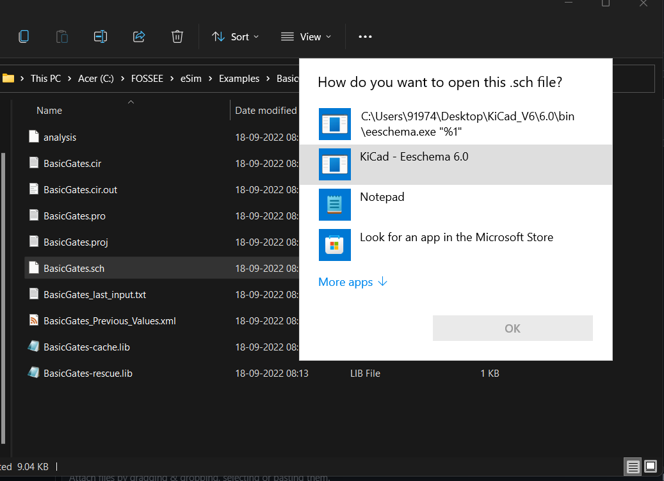
Task: Click the LIB File type cell
Action: click(365, 374)
